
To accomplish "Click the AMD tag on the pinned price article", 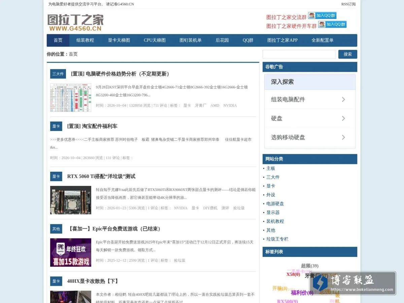I will point(215,105).
